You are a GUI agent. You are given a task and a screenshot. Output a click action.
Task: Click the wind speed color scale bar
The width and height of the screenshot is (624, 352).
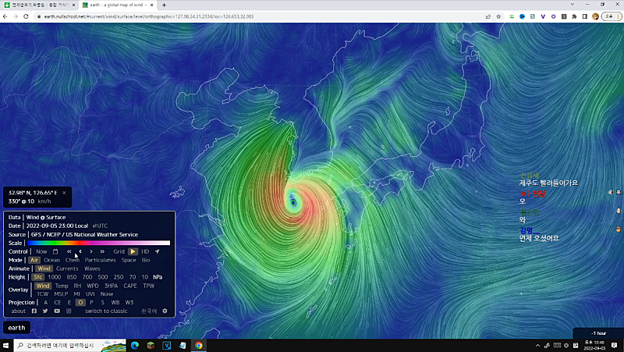tap(97, 243)
